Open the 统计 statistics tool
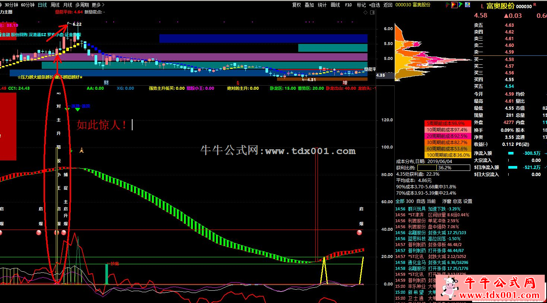This screenshot has width=547, height=303. coord(322,5)
